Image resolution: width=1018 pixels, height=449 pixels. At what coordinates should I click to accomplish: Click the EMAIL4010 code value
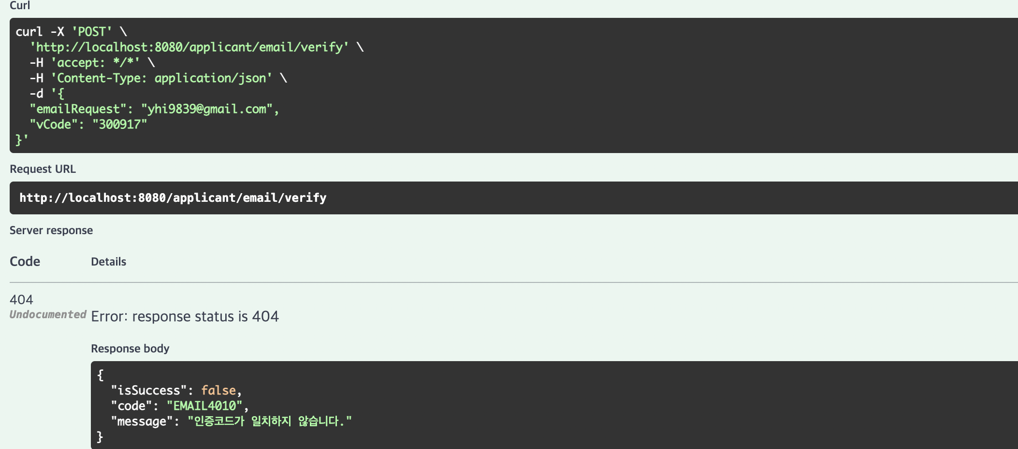point(204,406)
